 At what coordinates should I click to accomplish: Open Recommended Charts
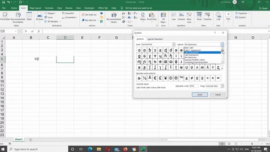pos(113,18)
